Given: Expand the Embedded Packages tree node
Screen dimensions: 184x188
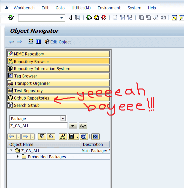Looking at the screenshot, I should (18, 157).
